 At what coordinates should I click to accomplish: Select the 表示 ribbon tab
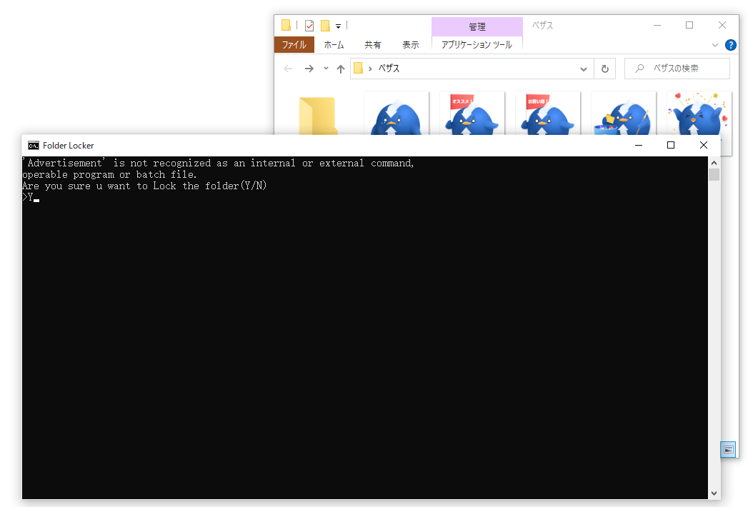[x=411, y=44]
